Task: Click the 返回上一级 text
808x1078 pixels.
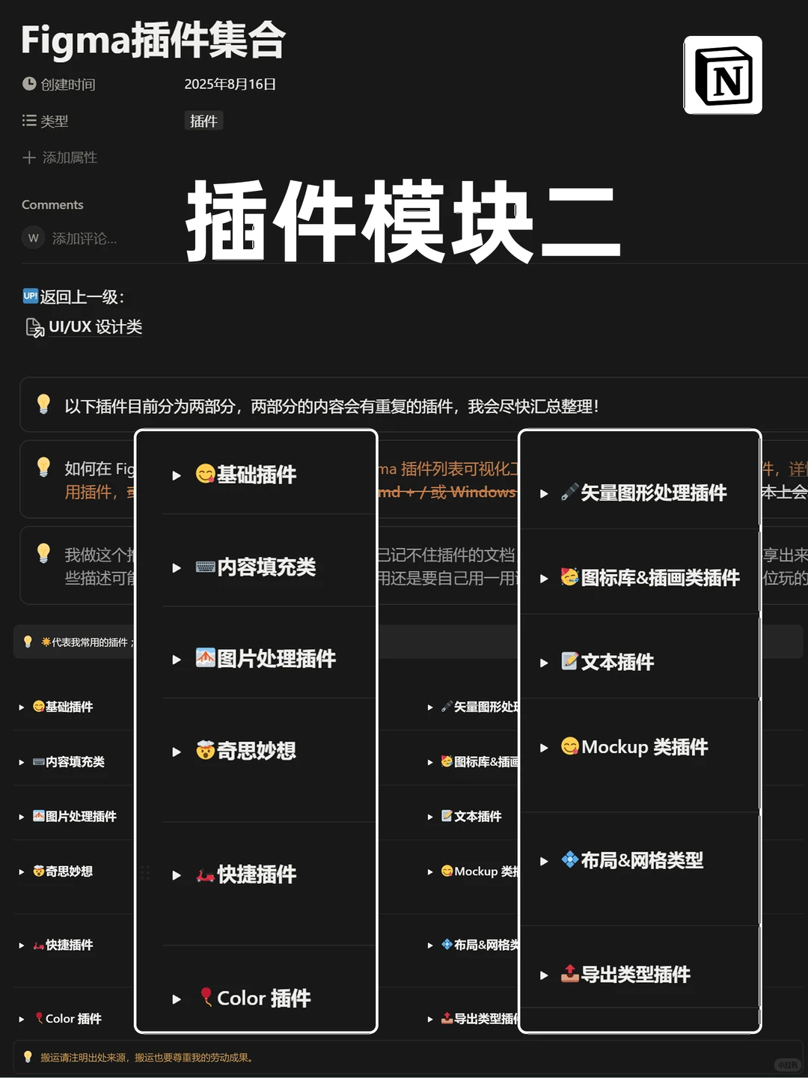Action: click(x=82, y=297)
